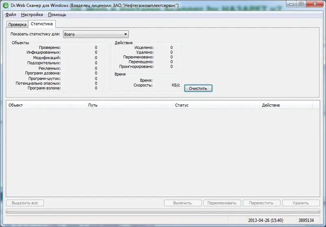Screen dimensions: 326x227
Task: Sort by the Объект column header
Action: click(x=46, y=105)
